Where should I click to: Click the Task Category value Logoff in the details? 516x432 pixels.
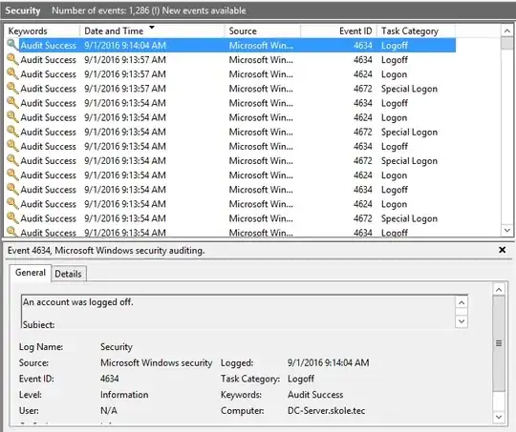[x=301, y=379]
